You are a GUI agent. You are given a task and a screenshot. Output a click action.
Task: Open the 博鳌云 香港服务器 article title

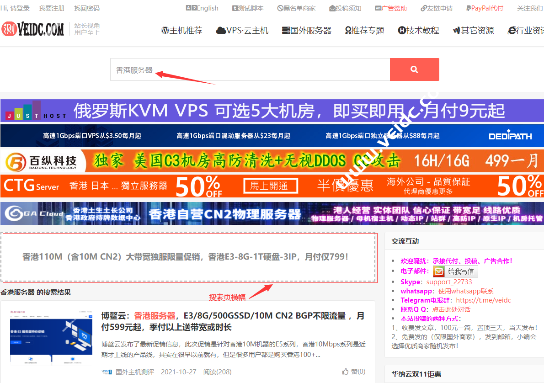click(232, 321)
